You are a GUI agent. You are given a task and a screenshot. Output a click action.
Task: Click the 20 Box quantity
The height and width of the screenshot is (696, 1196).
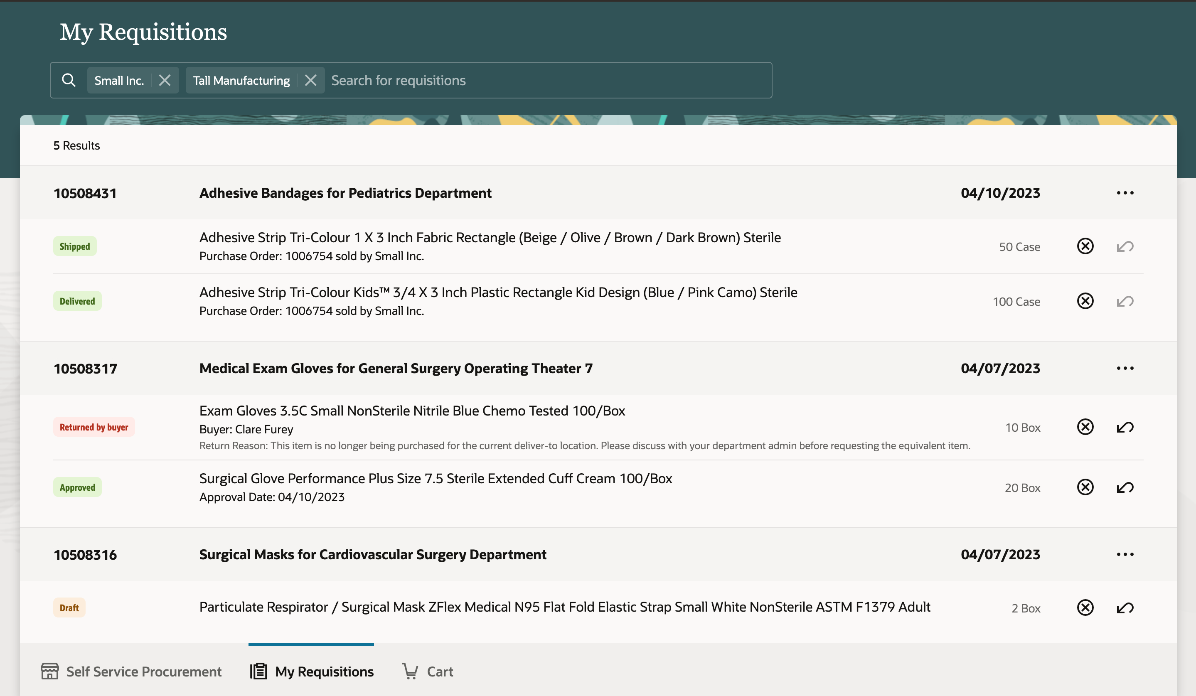[x=1022, y=488]
